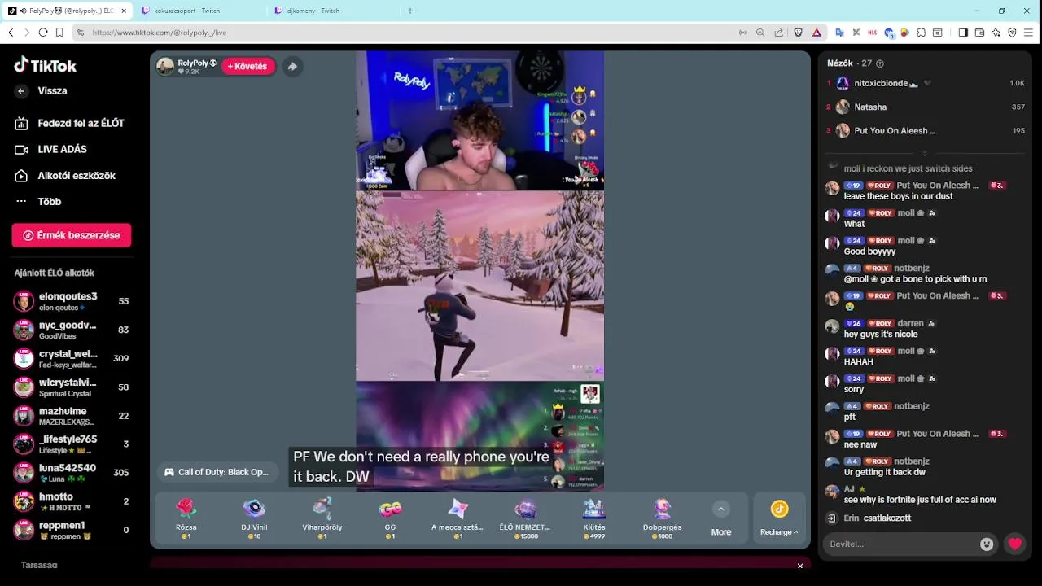The height and width of the screenshot is (586, 1042).
Task: Open browser zoom magnifier icon
Action: pyautogui.click(x=760, y=33)
